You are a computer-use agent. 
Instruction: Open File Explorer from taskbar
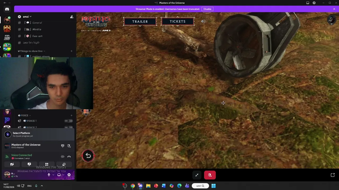click(x=148, y=186)
